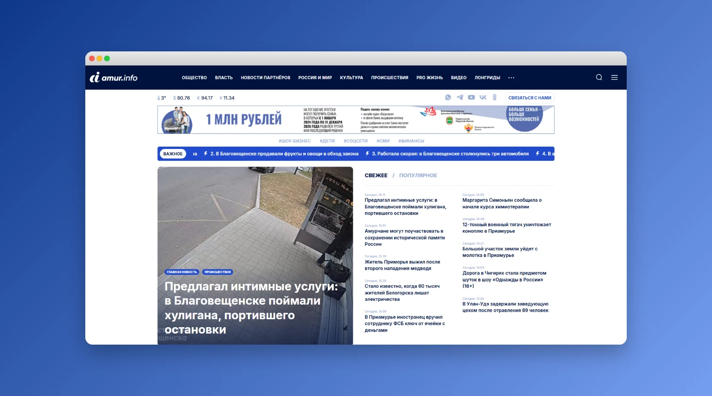Expand the ВАЖНОЕ news ticker pill
The height and width of the screenshot is (396, 712).
(172, 154)
